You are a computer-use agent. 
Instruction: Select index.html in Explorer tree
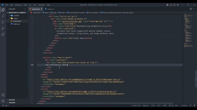[17, 21]
